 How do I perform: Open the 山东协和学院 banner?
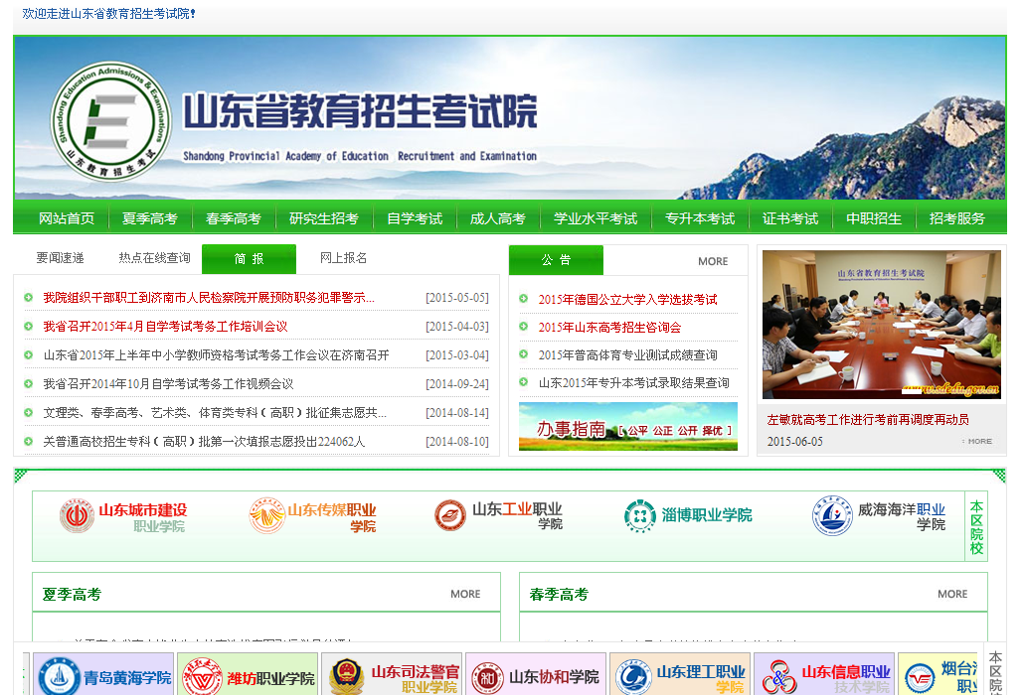point(537,675)
